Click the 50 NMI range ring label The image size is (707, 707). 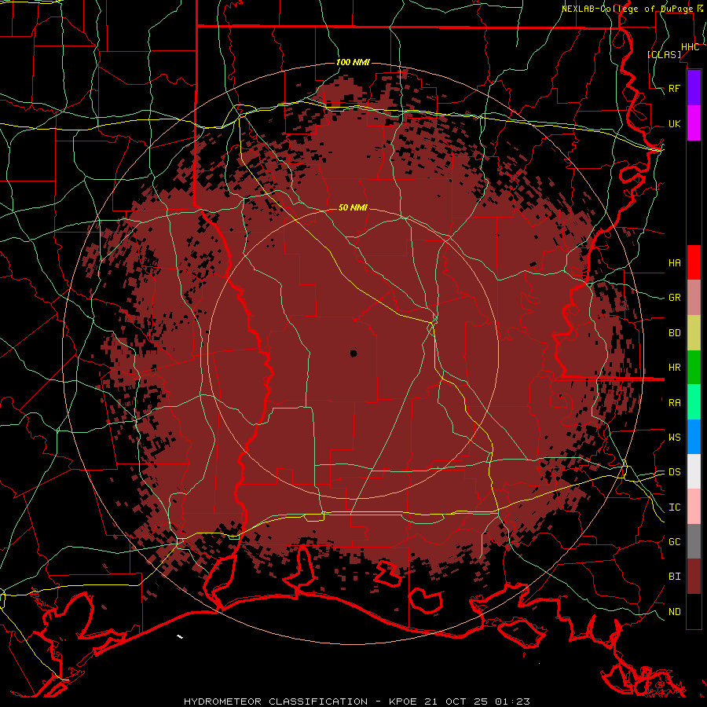[x=353, y=207]
